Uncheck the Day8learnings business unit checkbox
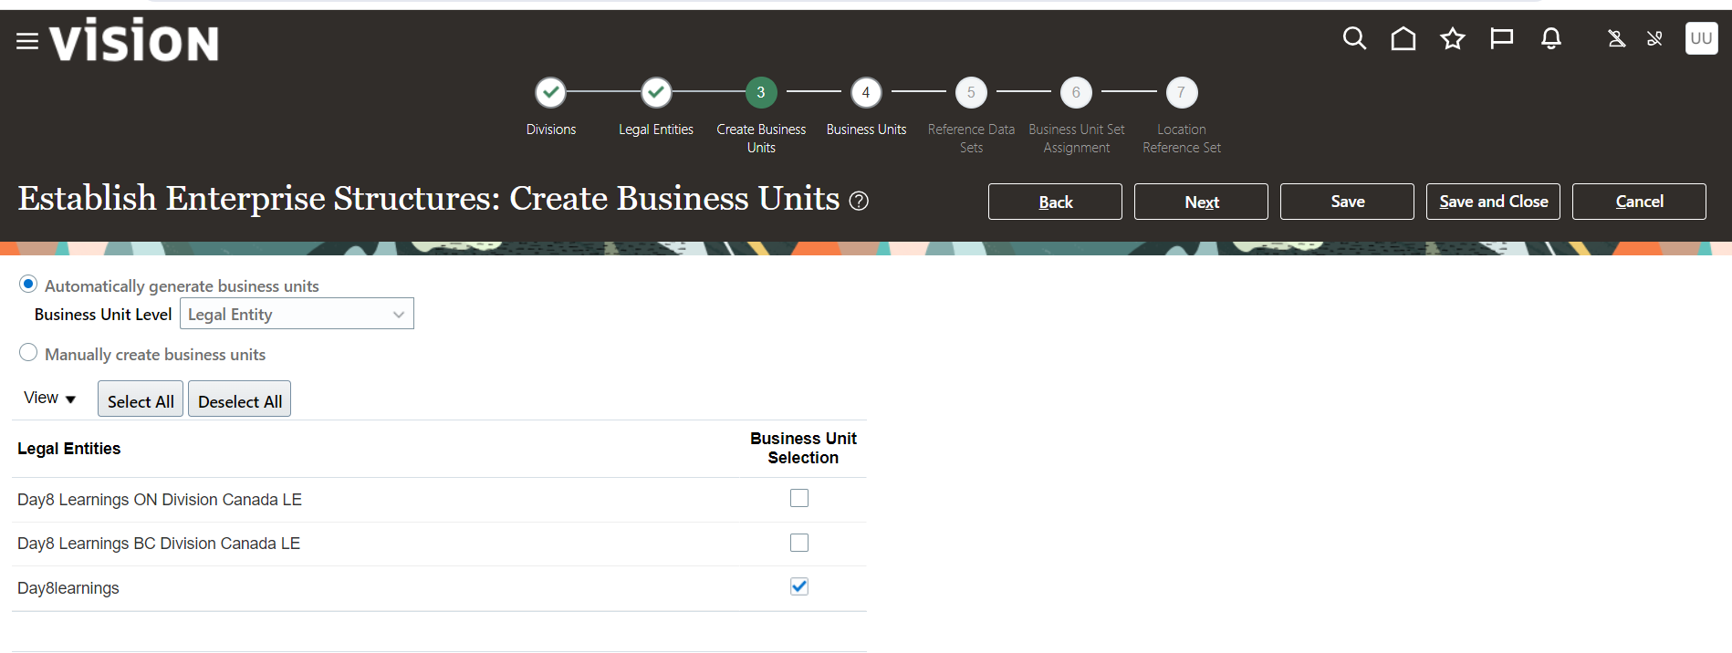 tap(799, 586)
